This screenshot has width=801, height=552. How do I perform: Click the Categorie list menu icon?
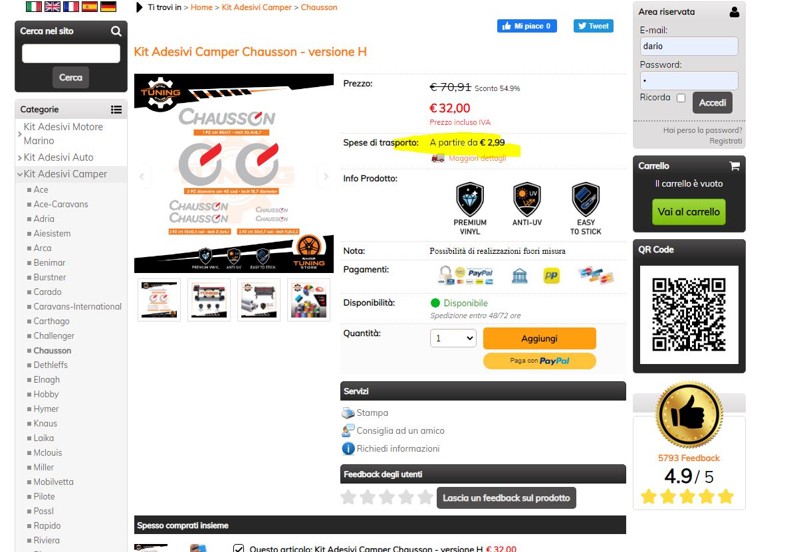pyautogui.click(x=116, y=110)
